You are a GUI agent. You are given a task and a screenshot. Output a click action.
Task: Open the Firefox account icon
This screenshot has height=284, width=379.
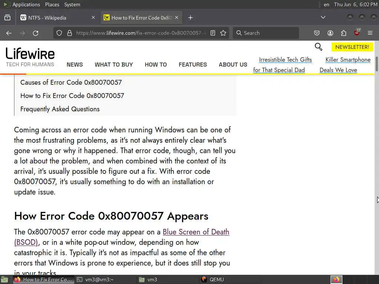coord(330,33)
